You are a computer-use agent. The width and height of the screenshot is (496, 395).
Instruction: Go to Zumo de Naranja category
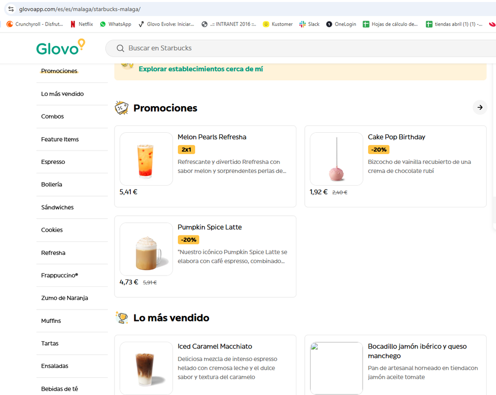click(65, 298)
